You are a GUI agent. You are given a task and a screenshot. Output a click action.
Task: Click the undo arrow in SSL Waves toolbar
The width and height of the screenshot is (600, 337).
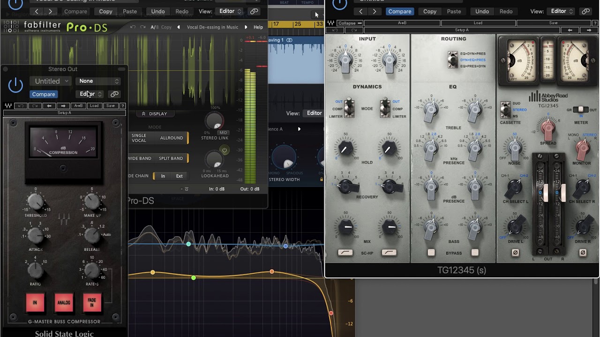coord(21,106)
